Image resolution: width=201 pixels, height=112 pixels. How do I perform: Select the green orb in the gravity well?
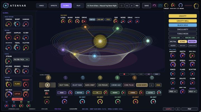click(118, 28)
